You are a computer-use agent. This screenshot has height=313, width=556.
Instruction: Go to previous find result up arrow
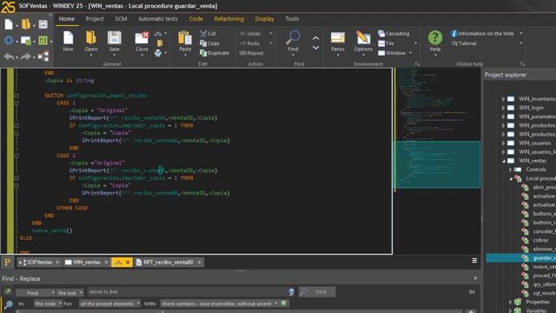(x=315, y=38)
